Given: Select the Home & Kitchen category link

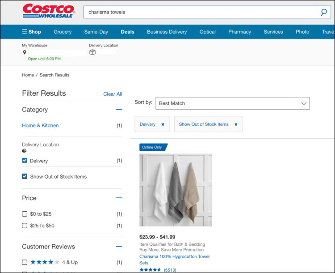Looking at the screenshot, I should [40, 125].
